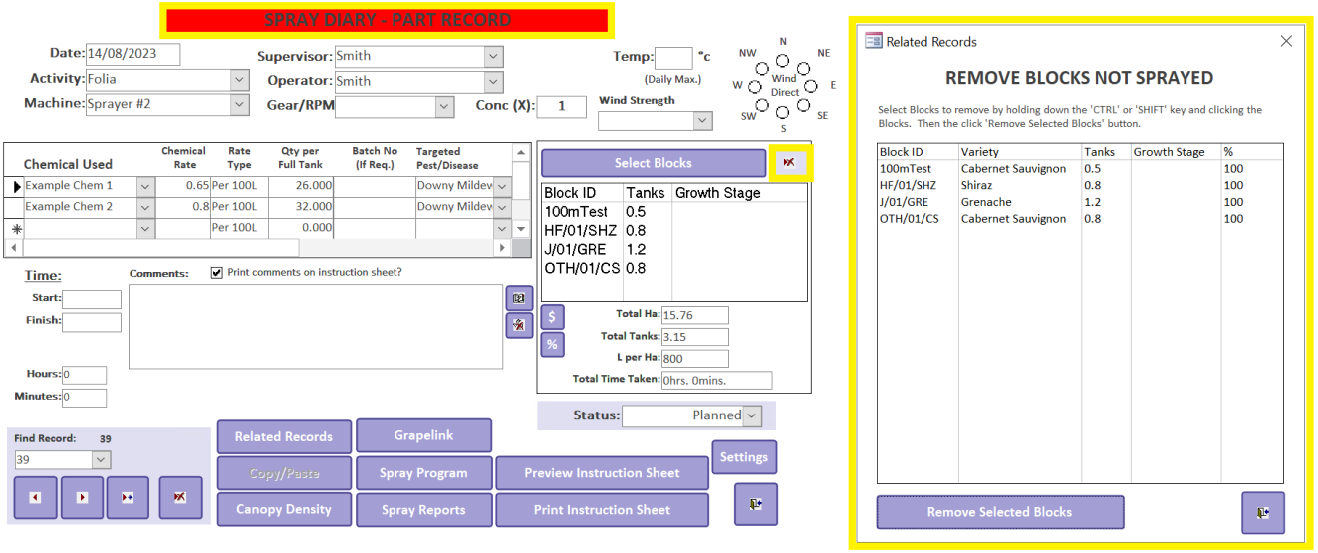
Task: Click the L per Ha field
Action: click(x=694, y=359)
